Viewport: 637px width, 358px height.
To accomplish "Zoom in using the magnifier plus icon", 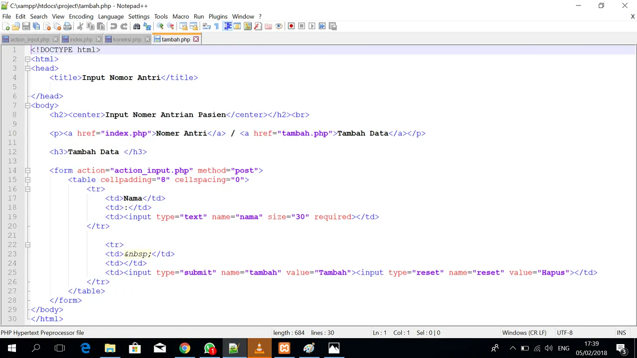I will pos(160,26).
